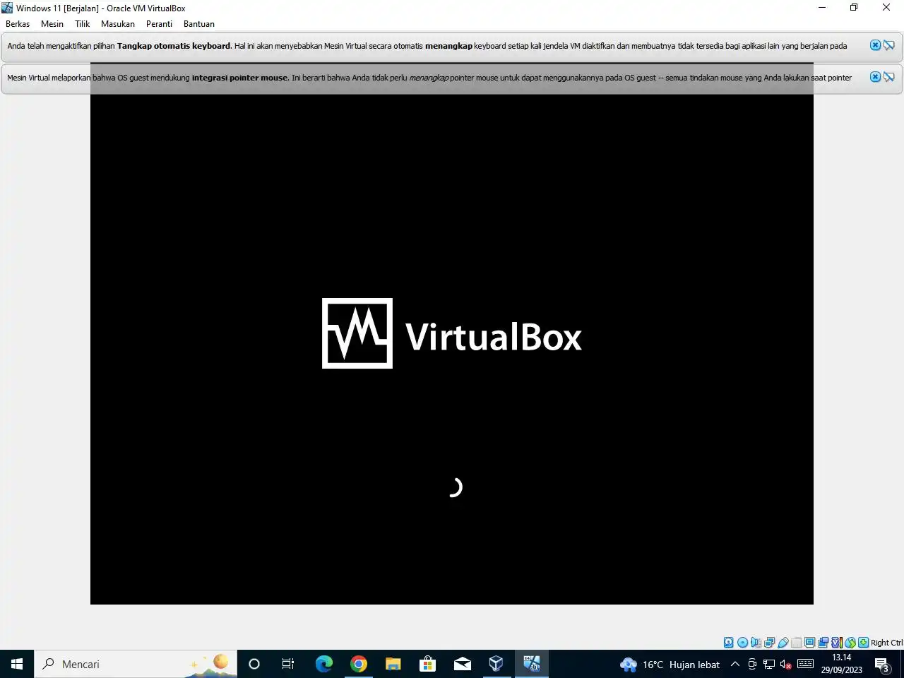Open the Bantuan menu
The image size is (904, 678).
(x=199, y=23)
